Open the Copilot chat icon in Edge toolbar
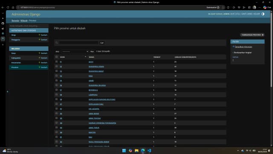This screenshot has height=154, width=273. pyautogui.click(x=265, y=7)
